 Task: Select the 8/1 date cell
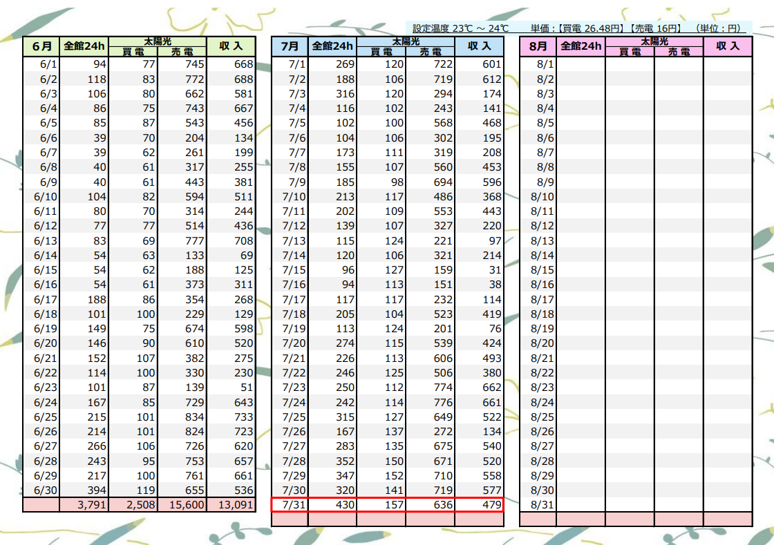[x=538, y=64]
